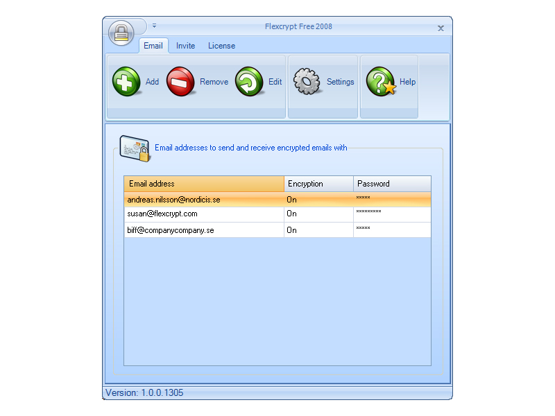
Task: Click the Settings label button
Action: click(340, 82)
